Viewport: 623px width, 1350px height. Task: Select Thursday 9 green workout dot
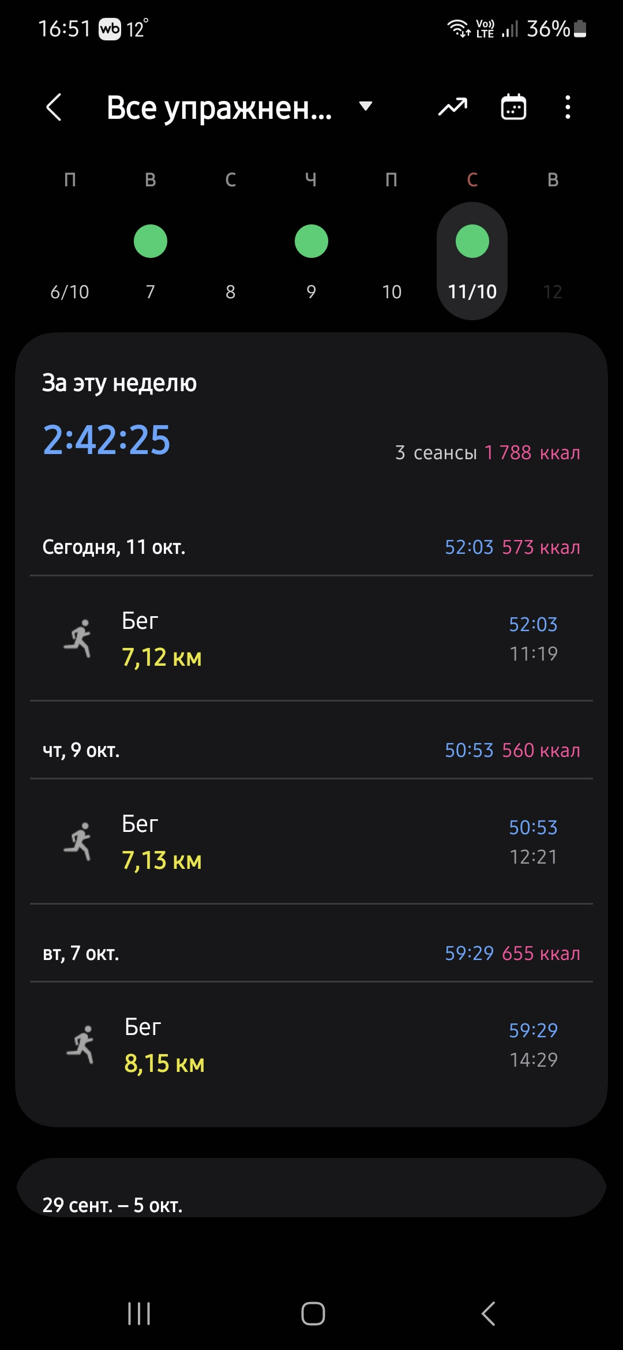[311, 241]
